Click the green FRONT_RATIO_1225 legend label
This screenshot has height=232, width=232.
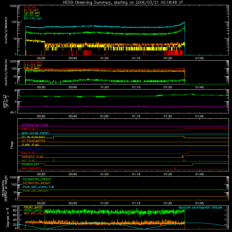37,210
